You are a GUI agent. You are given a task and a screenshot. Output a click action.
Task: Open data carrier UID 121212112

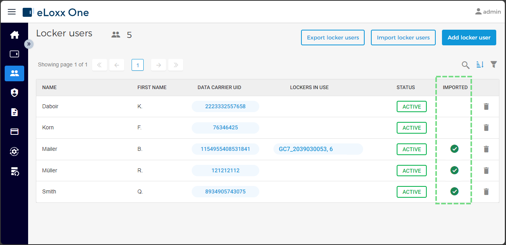(225, 170)
